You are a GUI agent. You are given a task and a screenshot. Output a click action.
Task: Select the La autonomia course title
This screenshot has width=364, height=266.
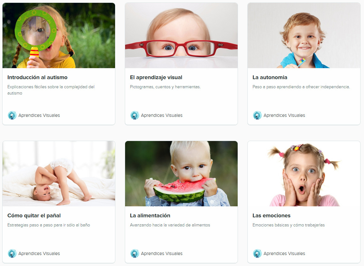coord(270,78)
